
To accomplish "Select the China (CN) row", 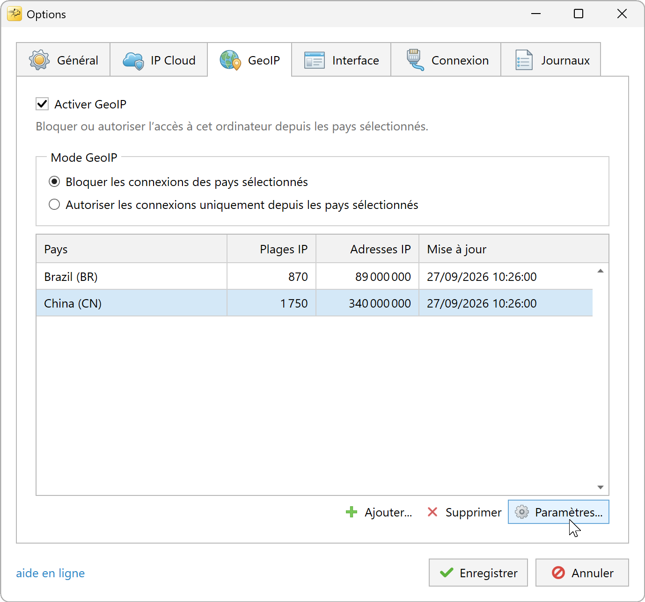I will (315, 303).
